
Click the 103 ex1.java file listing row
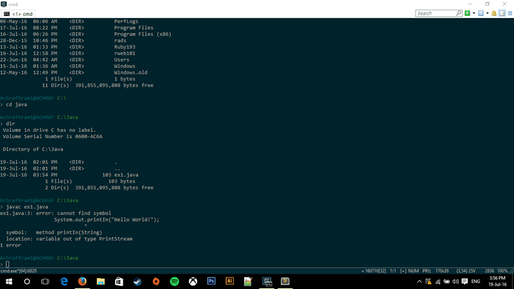(x=69, y=175)
